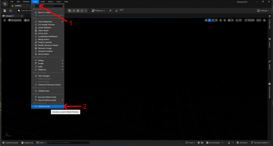Click the Tools menu search field
The height and width of the screenshot is (146, 273).
pos(49,6)
